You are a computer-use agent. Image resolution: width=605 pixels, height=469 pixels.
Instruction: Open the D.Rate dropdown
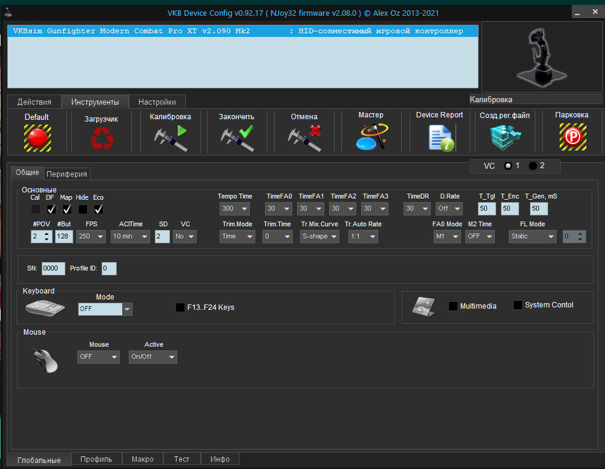pos(449,208)
